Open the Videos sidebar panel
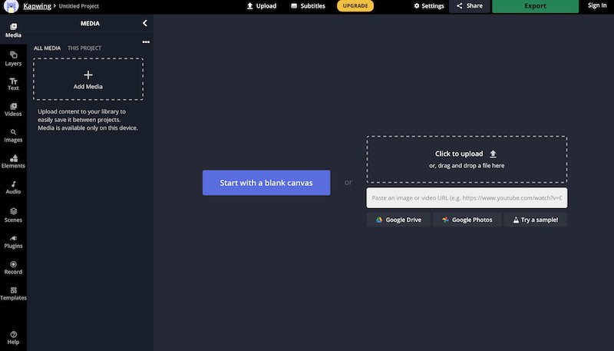The width and height of the screenshot is (614, 351). 13,110
